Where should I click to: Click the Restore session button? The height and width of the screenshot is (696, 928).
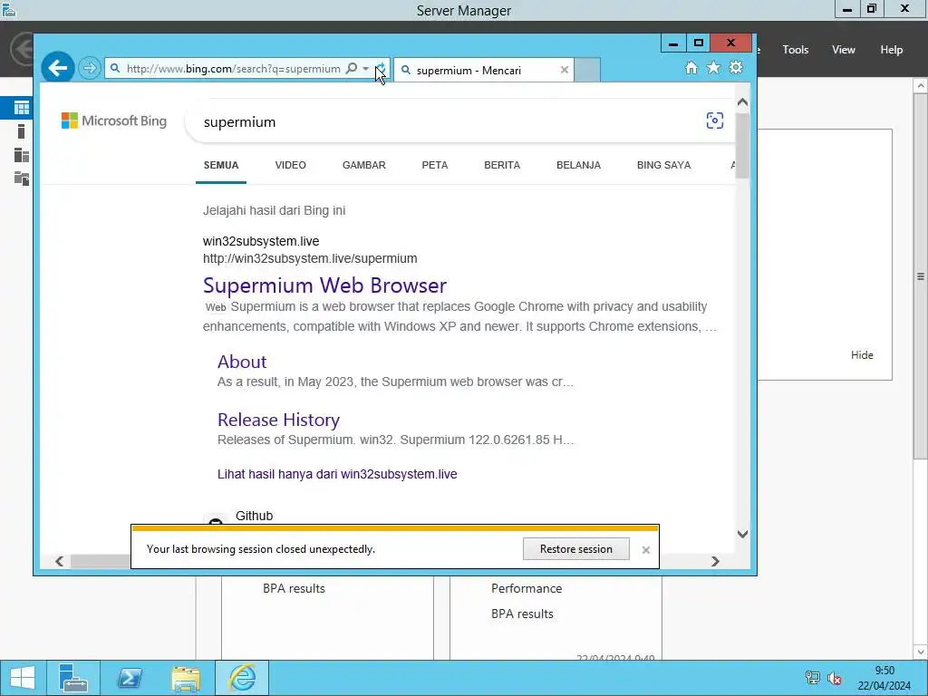click(x=575, y=548)
